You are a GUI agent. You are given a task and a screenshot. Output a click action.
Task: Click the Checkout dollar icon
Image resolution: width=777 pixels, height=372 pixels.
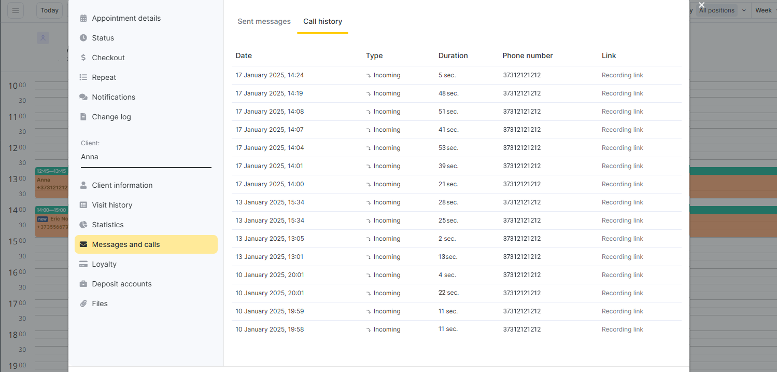[83, 58]
